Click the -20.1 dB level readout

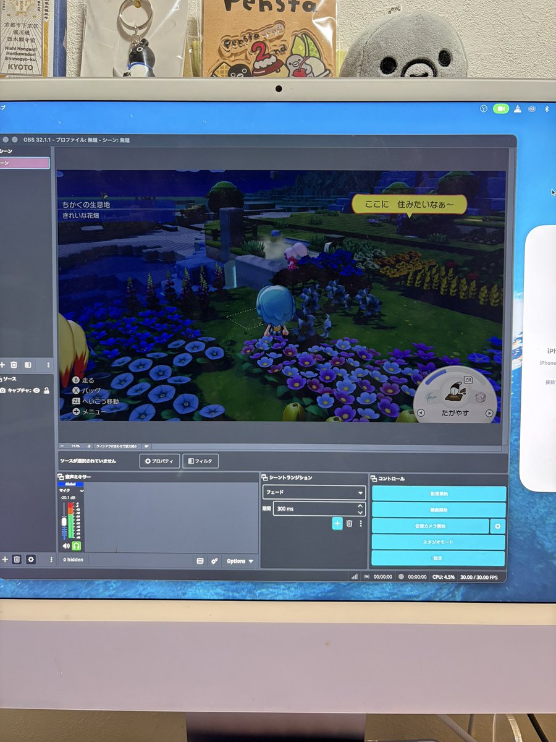tap(67, 497)
